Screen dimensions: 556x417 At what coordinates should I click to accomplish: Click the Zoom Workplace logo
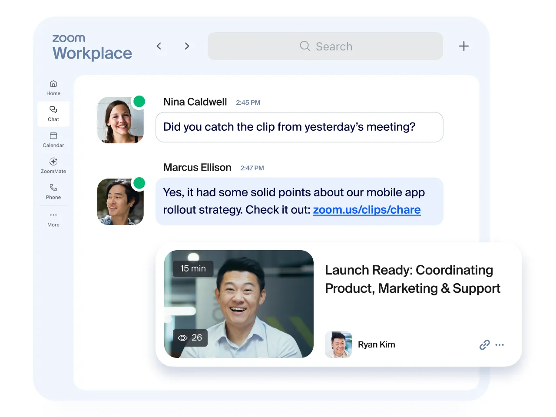92,47
